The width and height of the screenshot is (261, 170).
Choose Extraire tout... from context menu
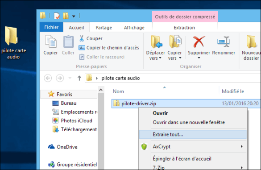193,135
